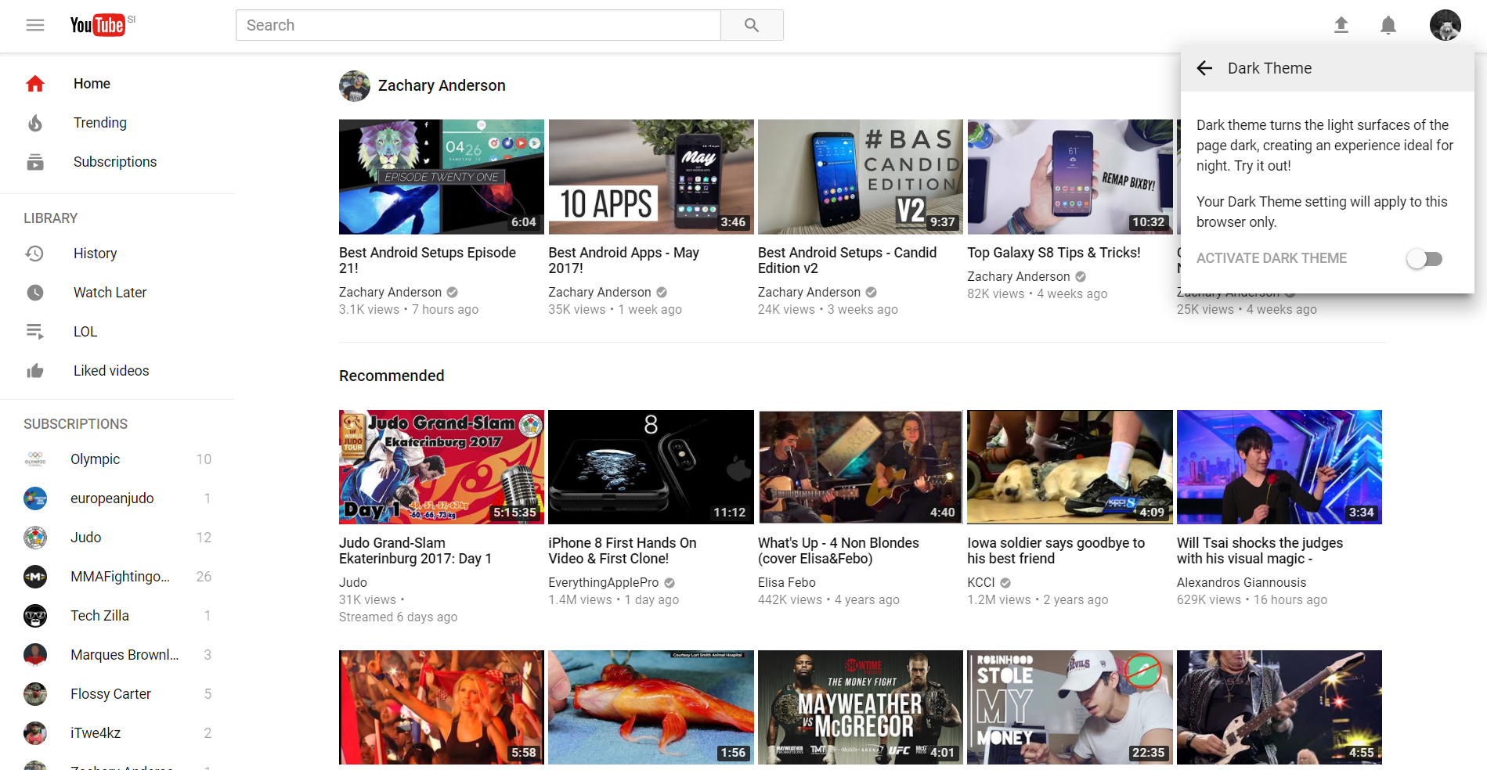Click your profile avatar picture
The image size is (1487, 770).
point(1445,24)
